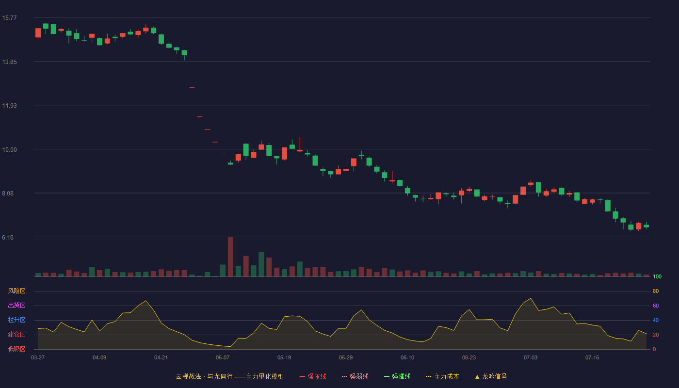The width and height of the screenshot is (679, 388).
Task: Click the 04-21 date label
Action: (161, 357)
